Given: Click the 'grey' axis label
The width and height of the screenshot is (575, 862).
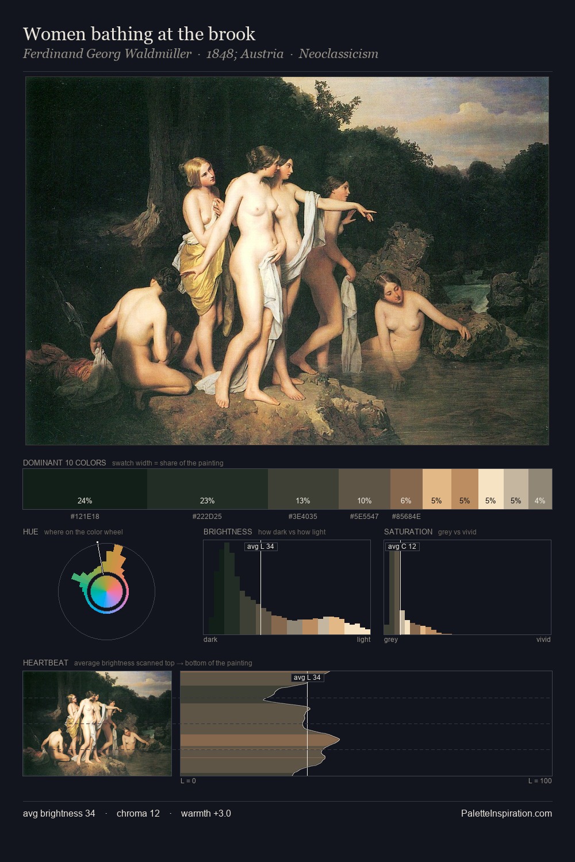Looking at the screenshot, I should tap(391, 640).
